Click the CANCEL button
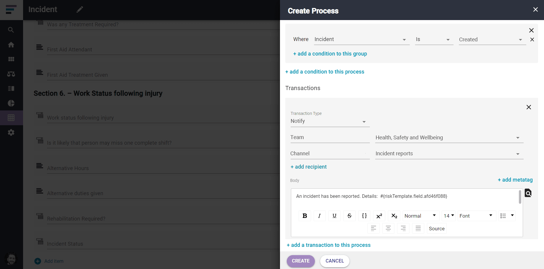Image resolution: width=544 pixels, height=269 pixels. [x=335, y=261]
